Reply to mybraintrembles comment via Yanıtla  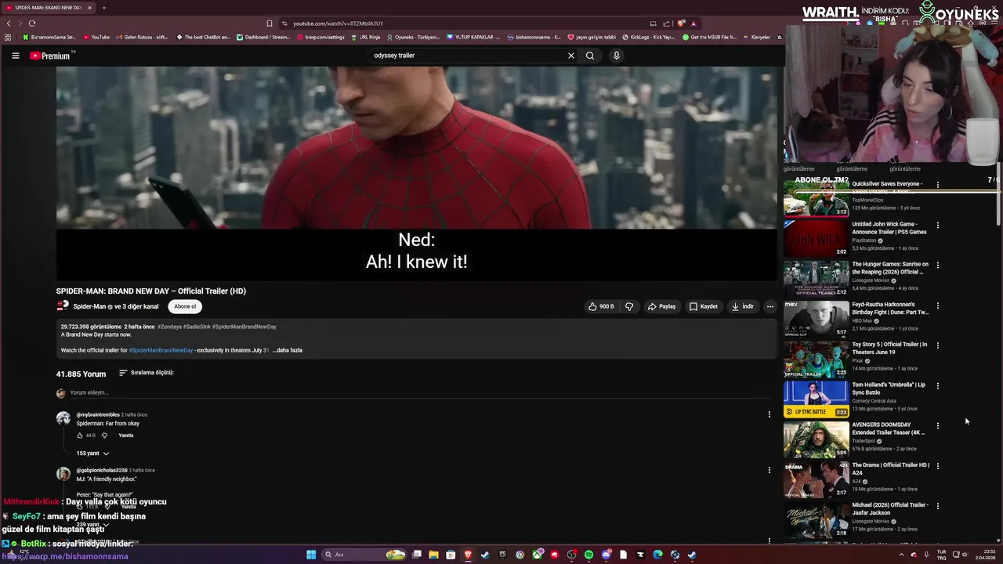click(x=126, y=436)
